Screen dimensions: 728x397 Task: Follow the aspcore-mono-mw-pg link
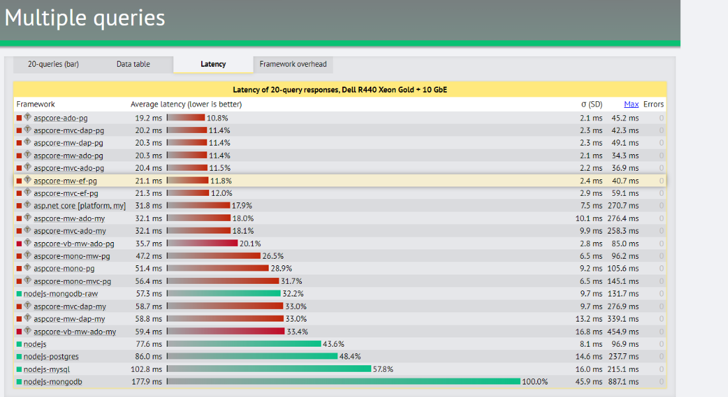pos(71,256)
